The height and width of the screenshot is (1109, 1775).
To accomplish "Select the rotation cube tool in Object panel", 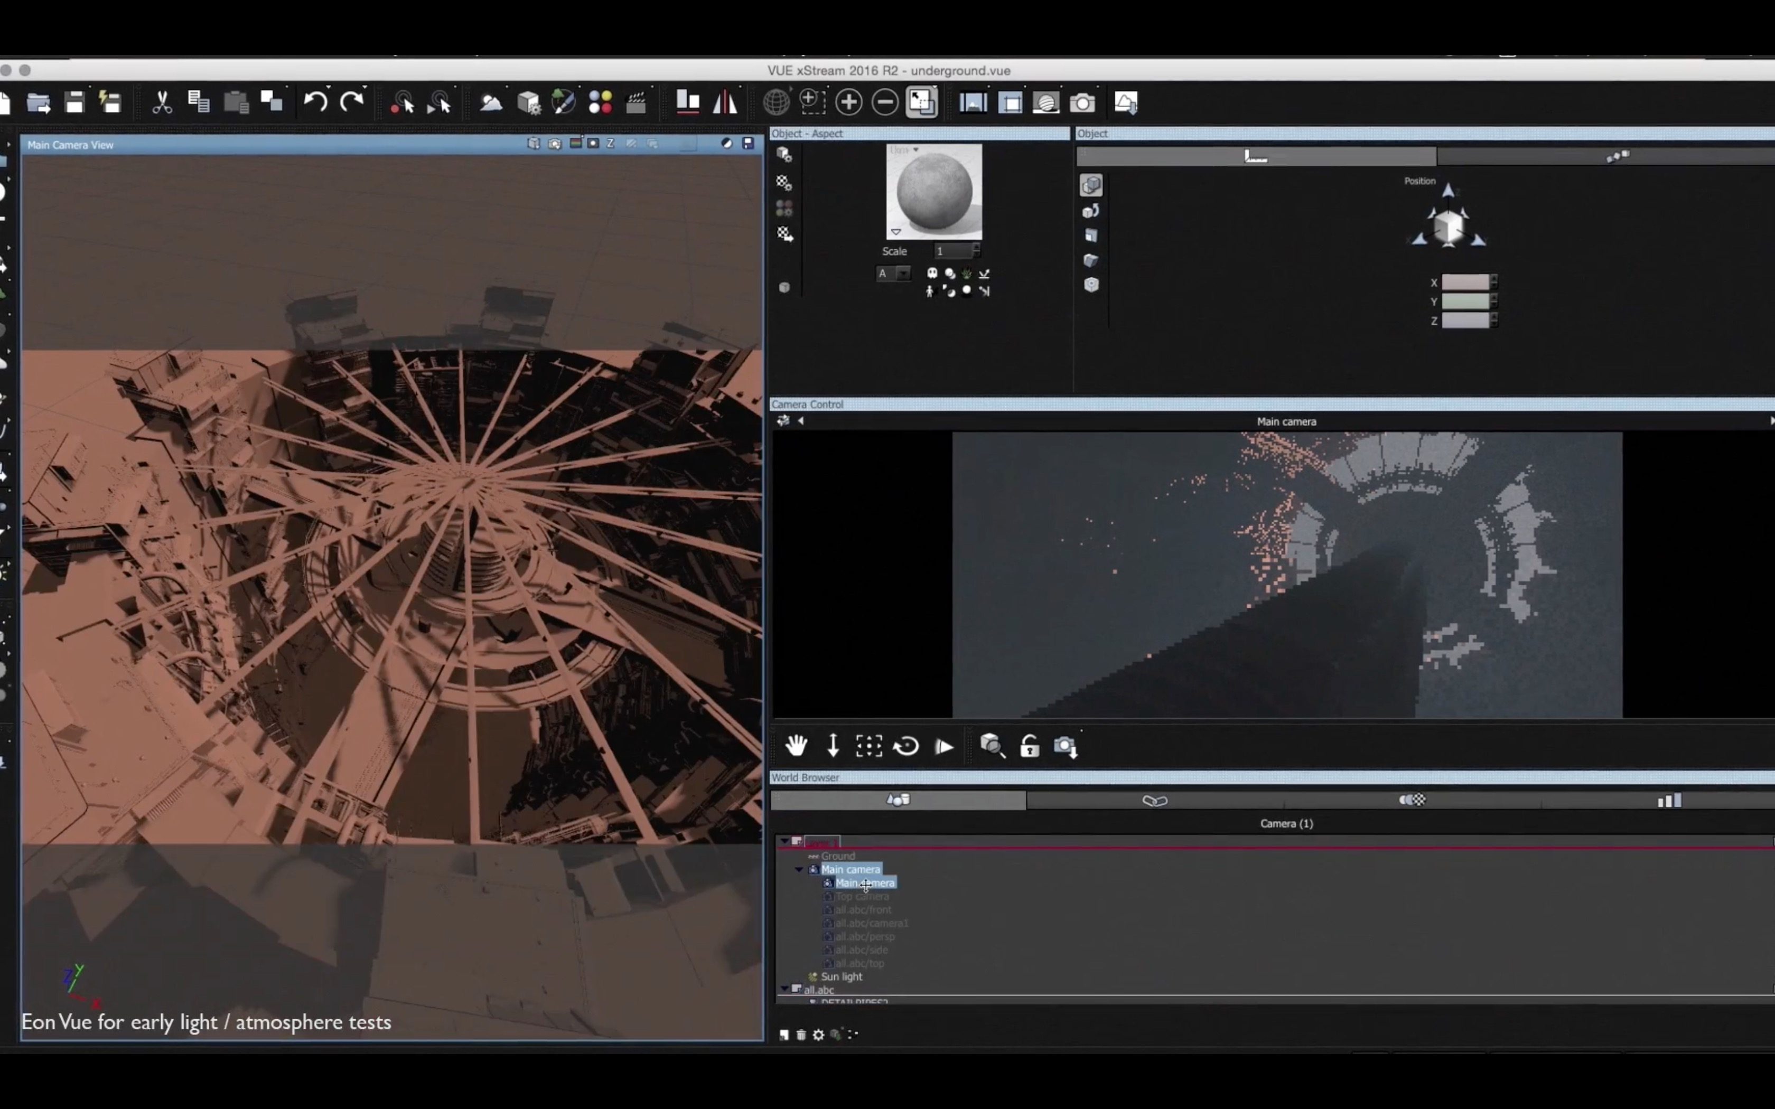I will point(1091,212).
